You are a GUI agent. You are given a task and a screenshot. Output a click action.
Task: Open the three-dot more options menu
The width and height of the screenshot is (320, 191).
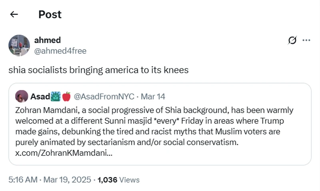click(306, 40)
